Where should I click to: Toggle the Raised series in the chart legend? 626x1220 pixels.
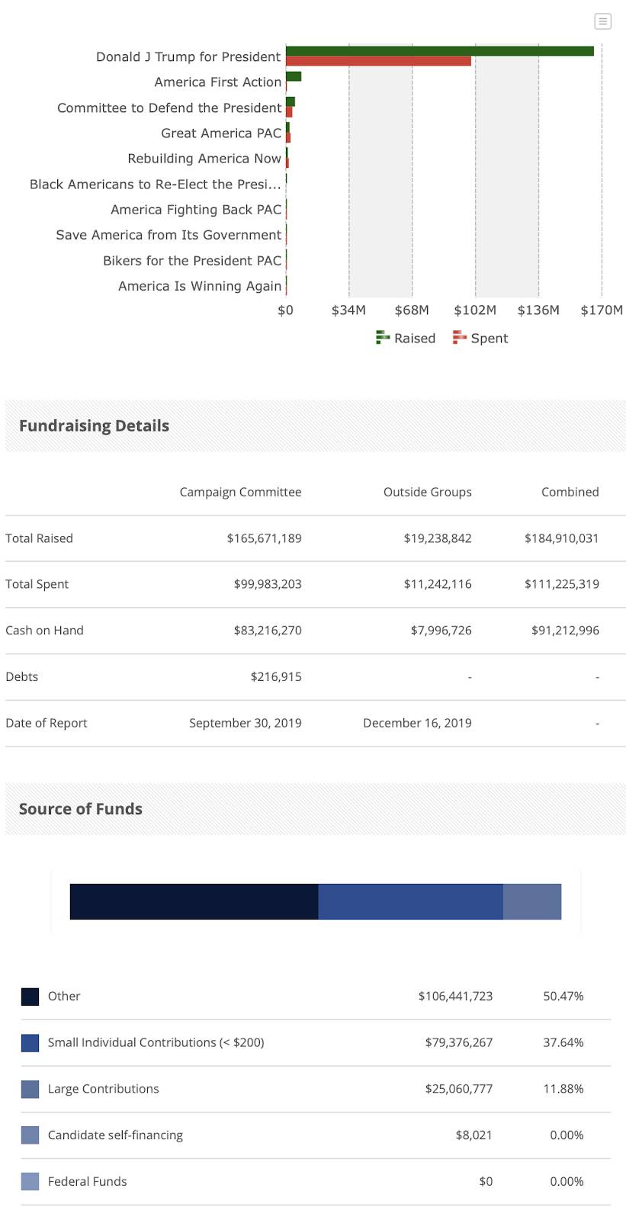click(406, 338)
